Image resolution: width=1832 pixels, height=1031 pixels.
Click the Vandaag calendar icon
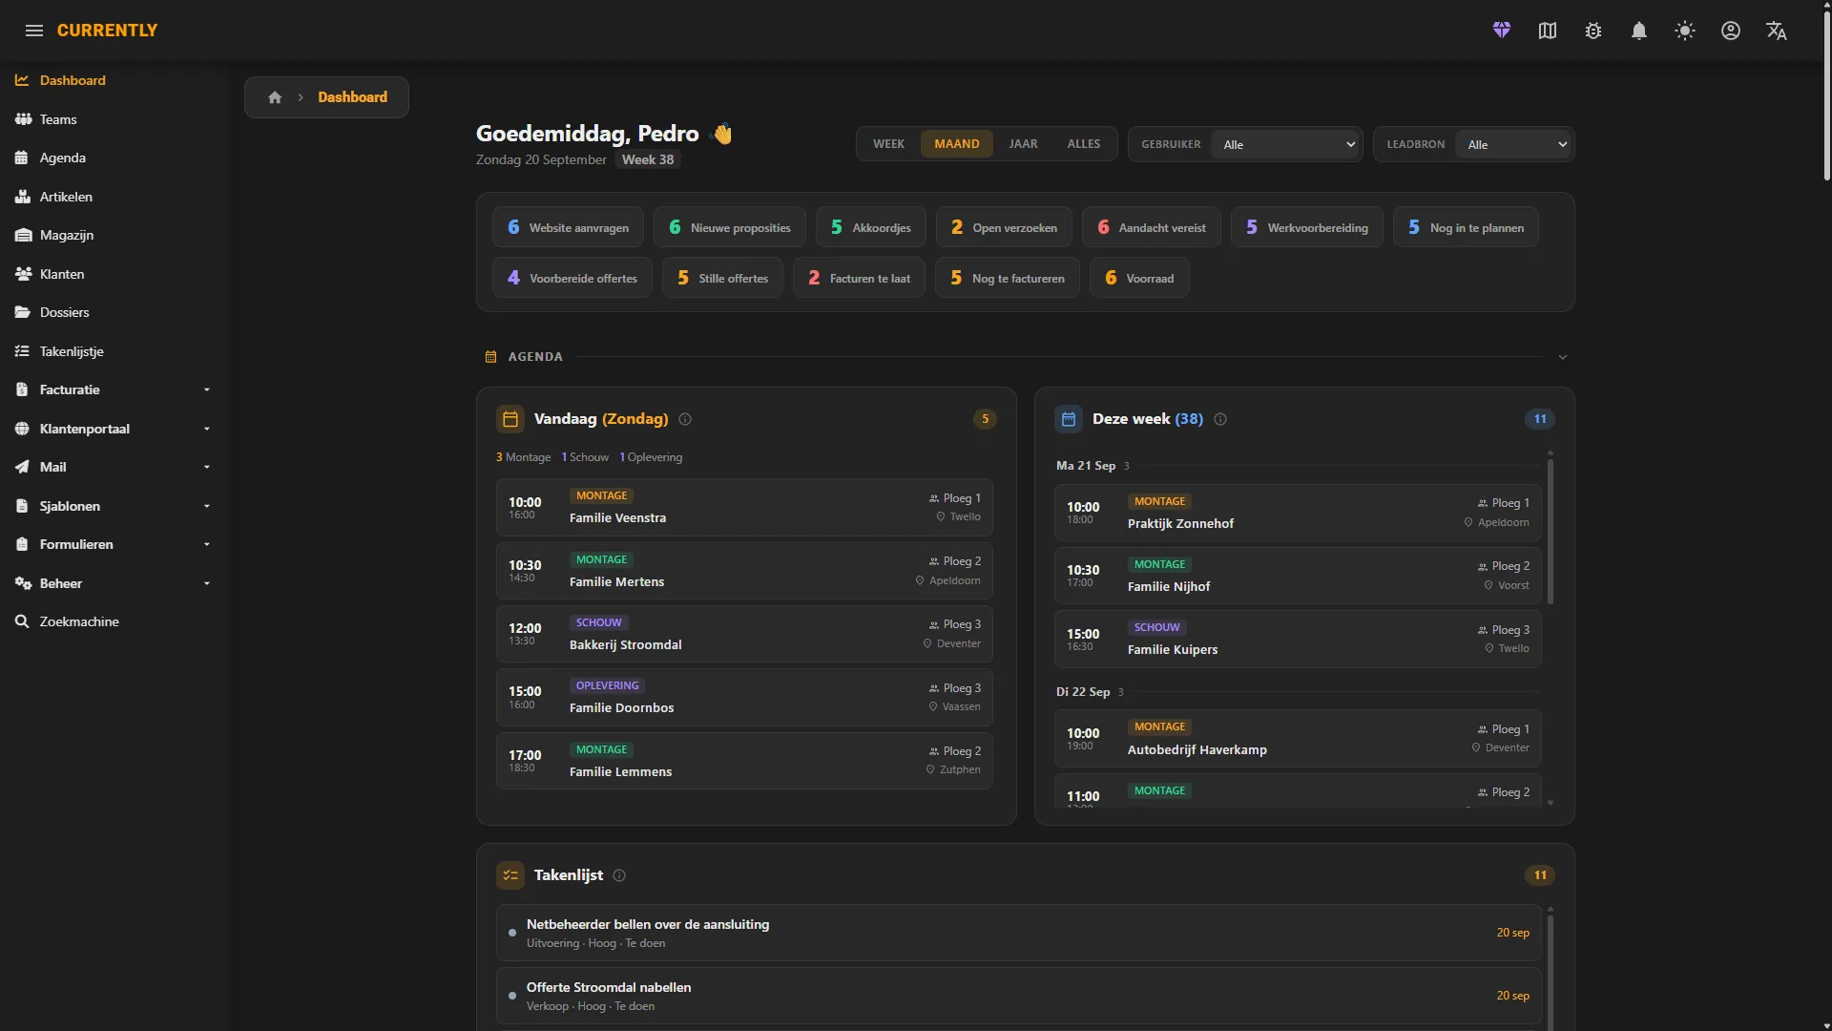[x=510, y=419]
